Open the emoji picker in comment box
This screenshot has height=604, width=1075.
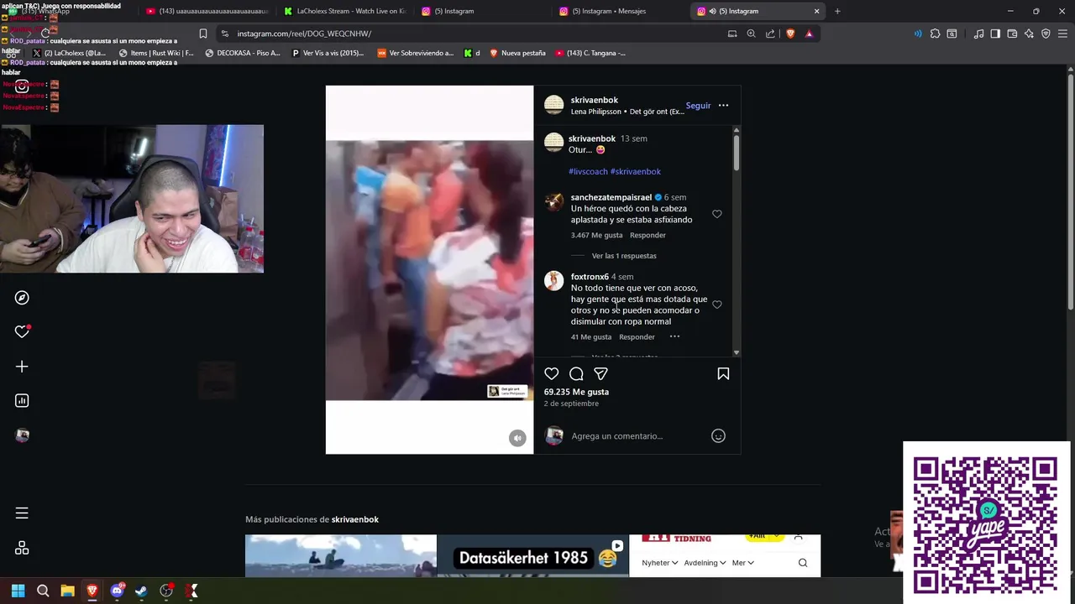pos(718,435)
